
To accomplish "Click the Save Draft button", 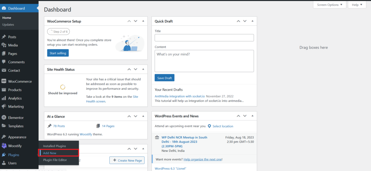I will coord(164,78).
